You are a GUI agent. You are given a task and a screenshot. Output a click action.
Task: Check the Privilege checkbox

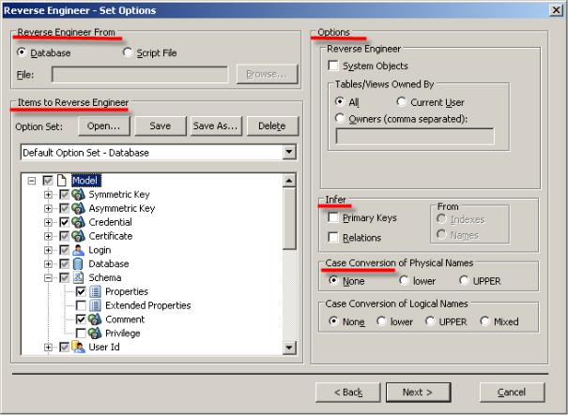click(81, 333)
